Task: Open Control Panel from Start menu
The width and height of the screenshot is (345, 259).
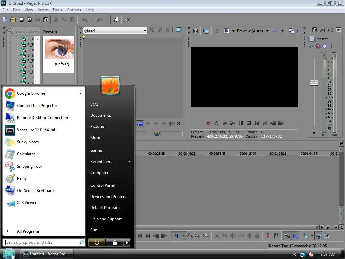Action: [102, 185]
